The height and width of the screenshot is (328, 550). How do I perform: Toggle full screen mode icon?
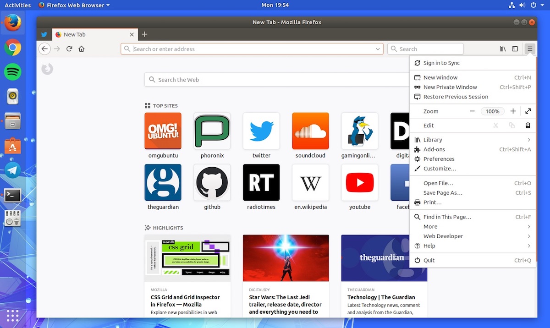(528, 111)
